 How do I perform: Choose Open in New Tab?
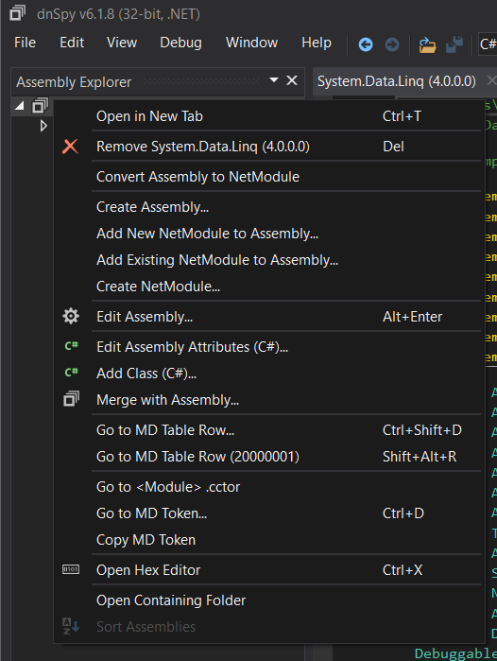coord(267,116)
